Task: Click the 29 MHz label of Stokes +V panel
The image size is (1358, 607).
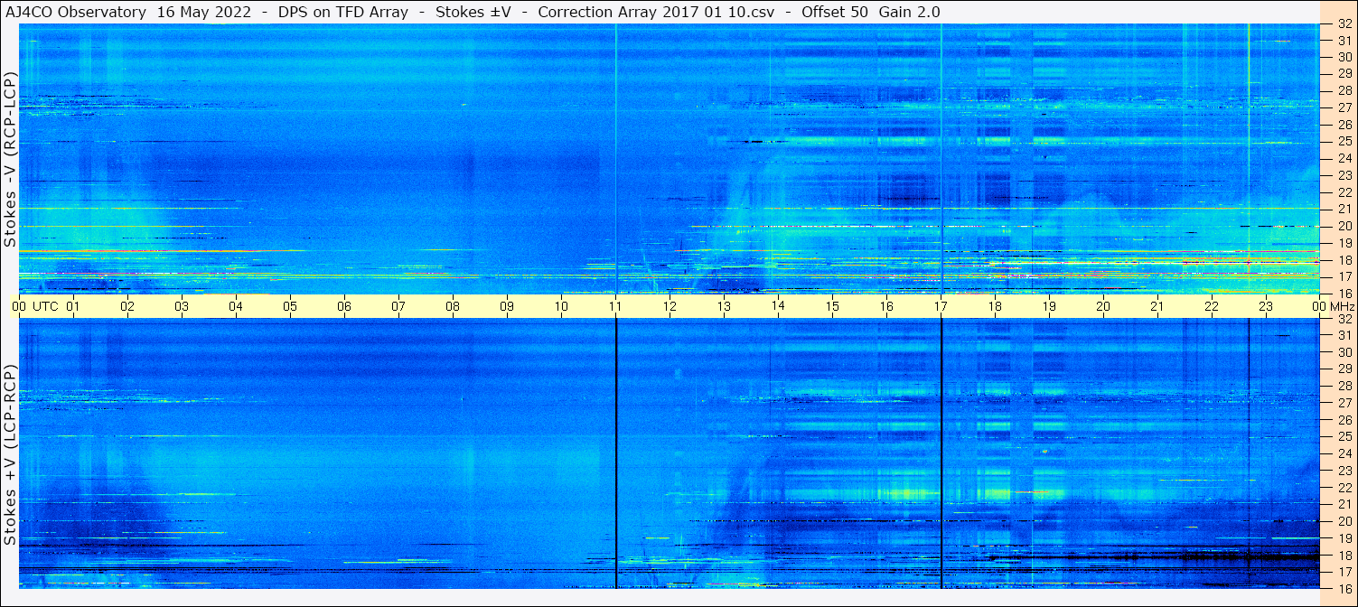Action: pyautogui.click(x=1344, y=369)
